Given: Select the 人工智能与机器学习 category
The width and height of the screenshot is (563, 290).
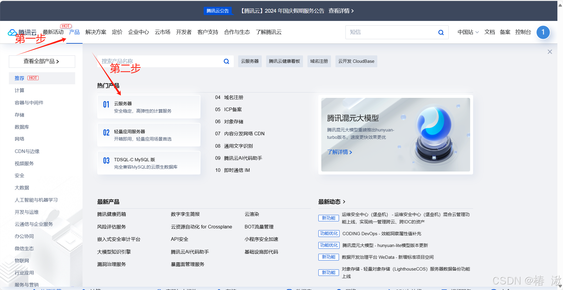Looking at the screenshot, I should pyautogui.click(x=36, y=200).
